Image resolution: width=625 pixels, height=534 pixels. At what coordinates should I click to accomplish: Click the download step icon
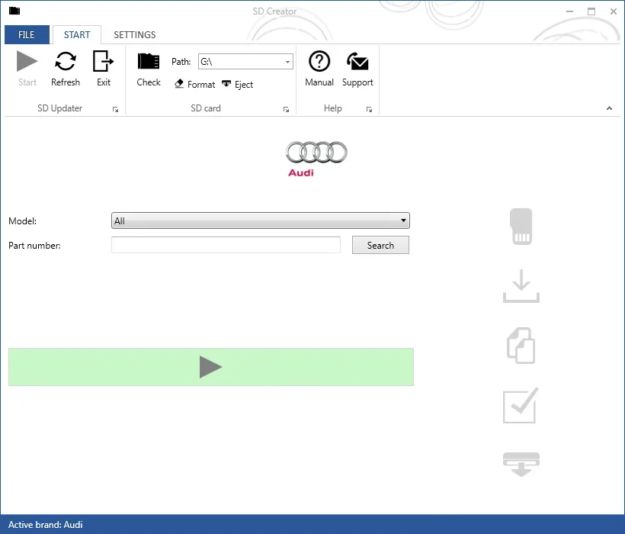coord(521,286)
